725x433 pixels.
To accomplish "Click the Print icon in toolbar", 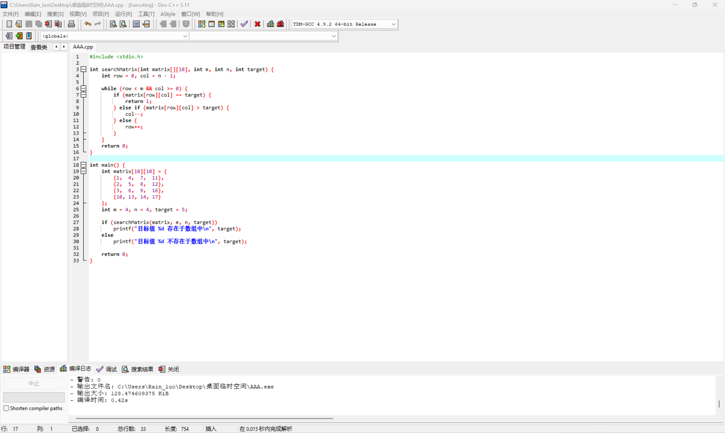I will coord(71,24).
